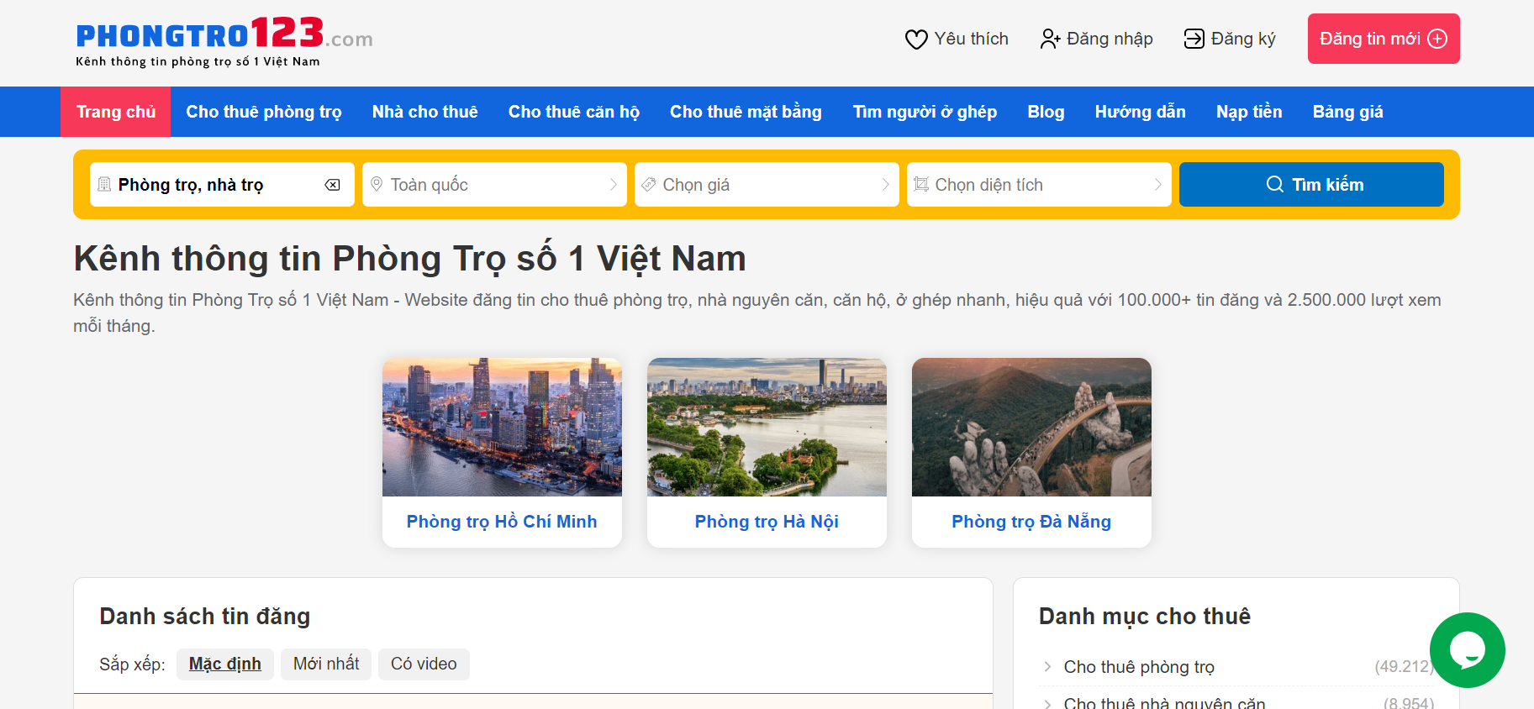
Task: Clear the Phòng trọ, nhà trọ selection
Action: pos(333,185)
